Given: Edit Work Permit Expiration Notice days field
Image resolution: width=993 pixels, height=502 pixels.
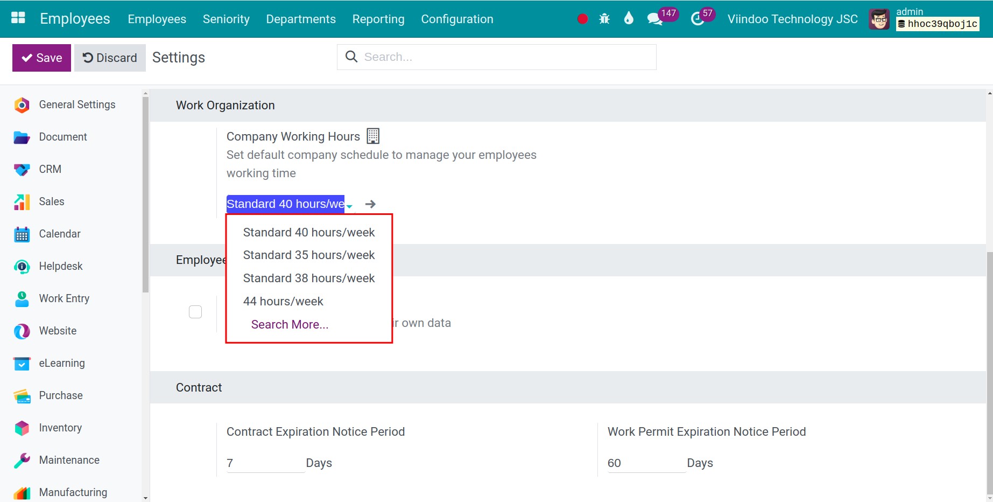Looking at the screenshot, I should (x=646, y=463).
